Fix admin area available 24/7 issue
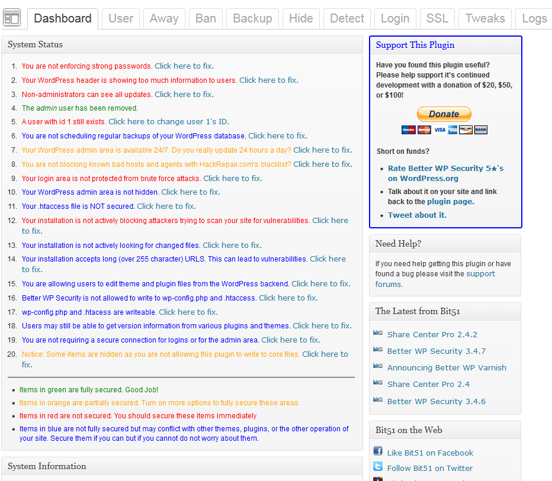The image size is (552, 481). click(323, 150)
